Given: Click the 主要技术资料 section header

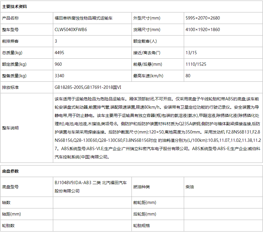Looking at the screenshot, I should [x=14, y=7].
